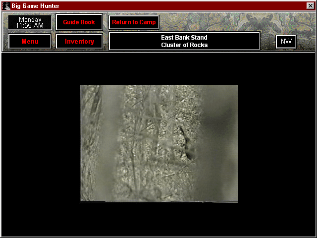Click the Big Game Hunter title bar text
Screen dimensions: 317x238
coord(35,6)
